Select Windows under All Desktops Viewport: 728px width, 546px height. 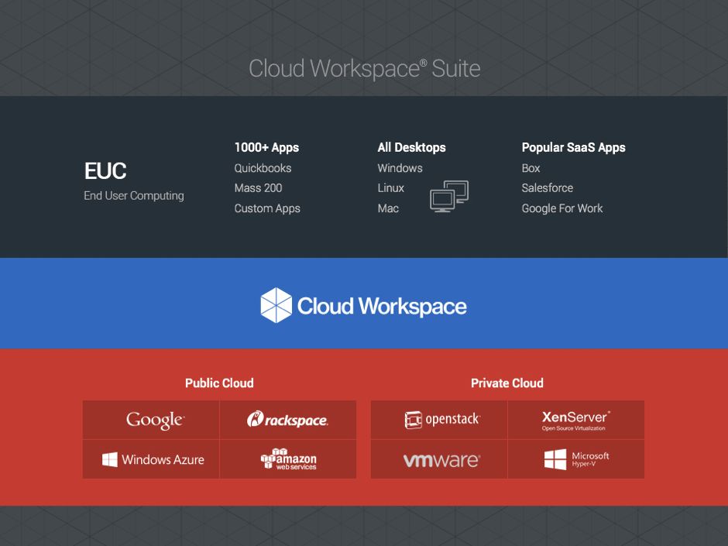click(x=400, y=168)
